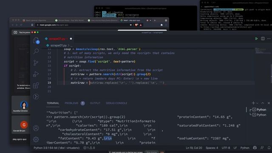Split the editor to the right
The width and height of the screenshot is (272, 153).
click(x=263, y=39)
